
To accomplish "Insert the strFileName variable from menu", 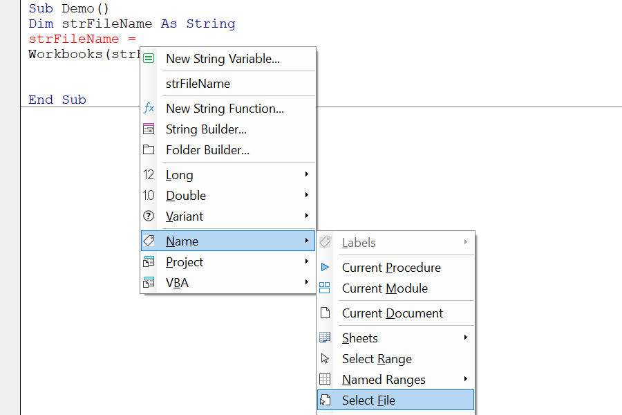I will click(x=228, y=84).
